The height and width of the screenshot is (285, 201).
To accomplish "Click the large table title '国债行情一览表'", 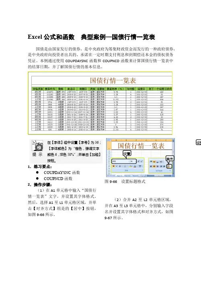I will pos(113,80).
